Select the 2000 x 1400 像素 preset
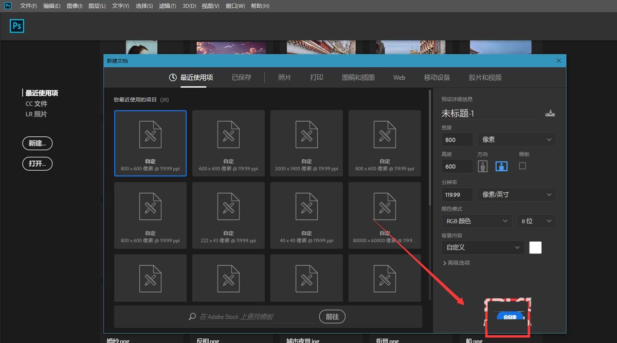617x343 pixels. [x=306, y=143]
